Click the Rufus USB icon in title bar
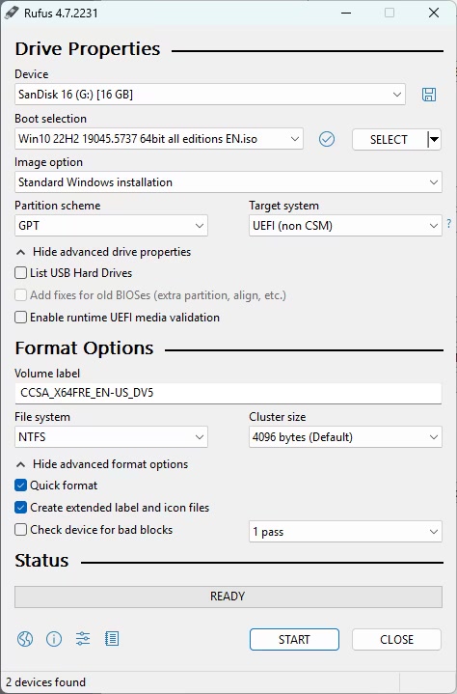 tap(12, 13)
